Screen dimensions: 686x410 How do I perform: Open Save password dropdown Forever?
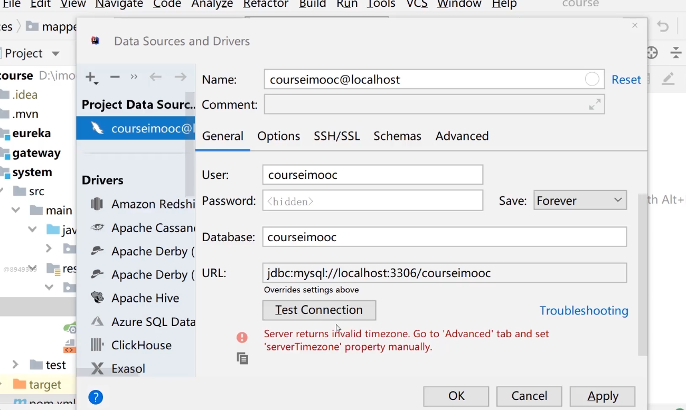click(580, 201)
